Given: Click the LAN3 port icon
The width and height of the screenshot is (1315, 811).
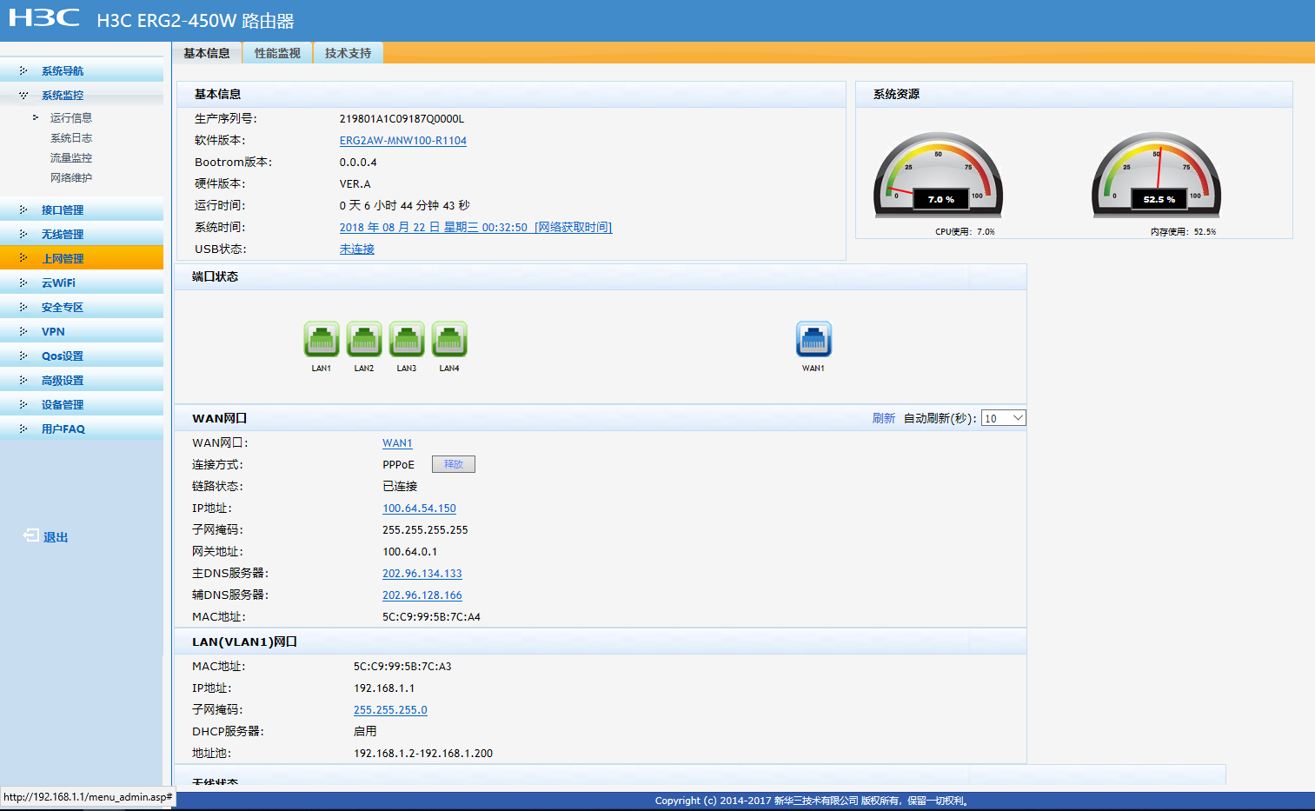Looking at the screenshot, I should 407,339.
